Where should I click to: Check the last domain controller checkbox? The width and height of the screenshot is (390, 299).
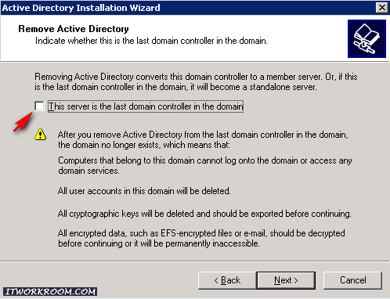click(x=39, y=106)
